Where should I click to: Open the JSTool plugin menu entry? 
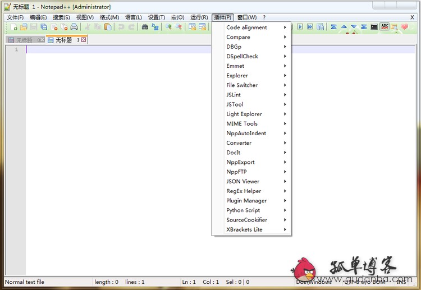[x=251, y=104]
